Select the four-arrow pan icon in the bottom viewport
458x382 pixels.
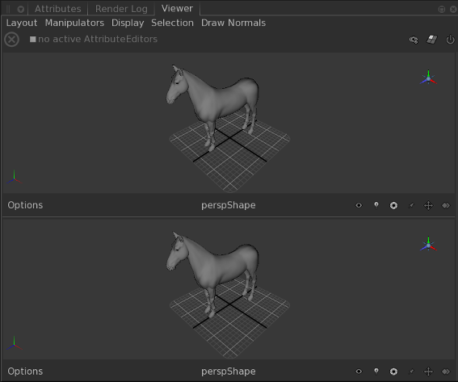428,372
